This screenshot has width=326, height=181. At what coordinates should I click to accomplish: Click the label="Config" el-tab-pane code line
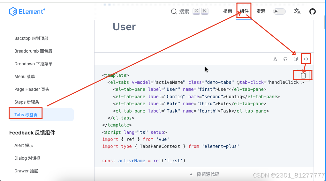point(196,97)
